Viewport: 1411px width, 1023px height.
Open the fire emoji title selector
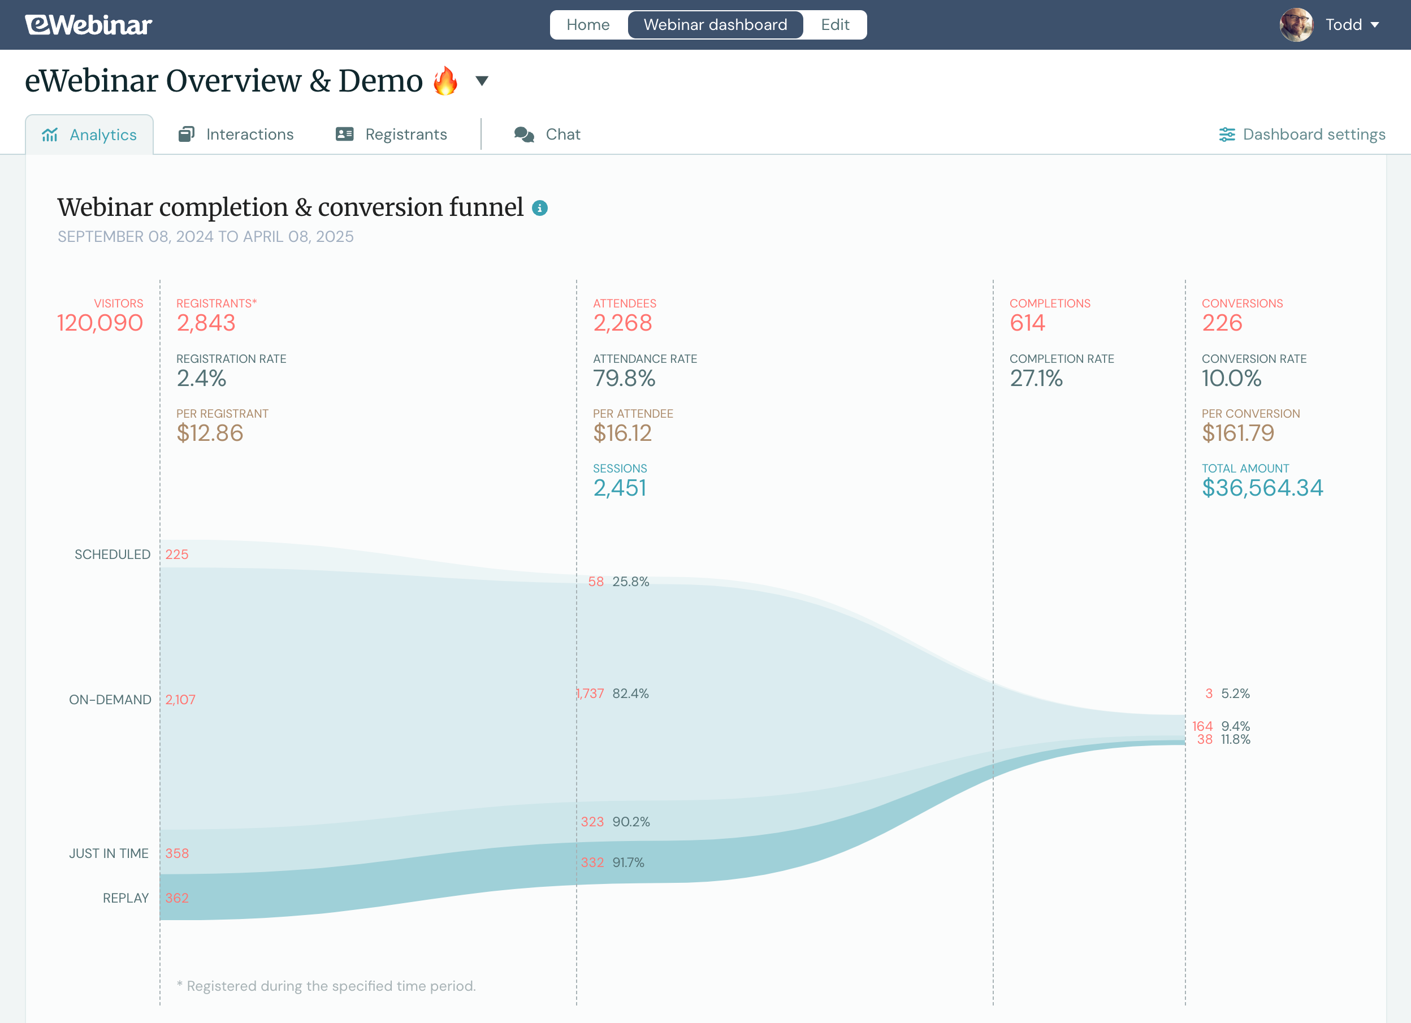444,80
